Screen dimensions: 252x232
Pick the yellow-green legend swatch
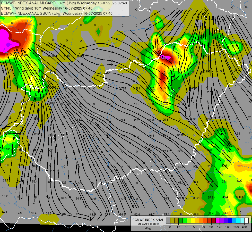[189, 220]
